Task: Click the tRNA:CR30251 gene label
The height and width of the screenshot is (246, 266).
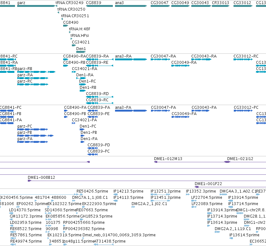Action: (x=75, y=16)
